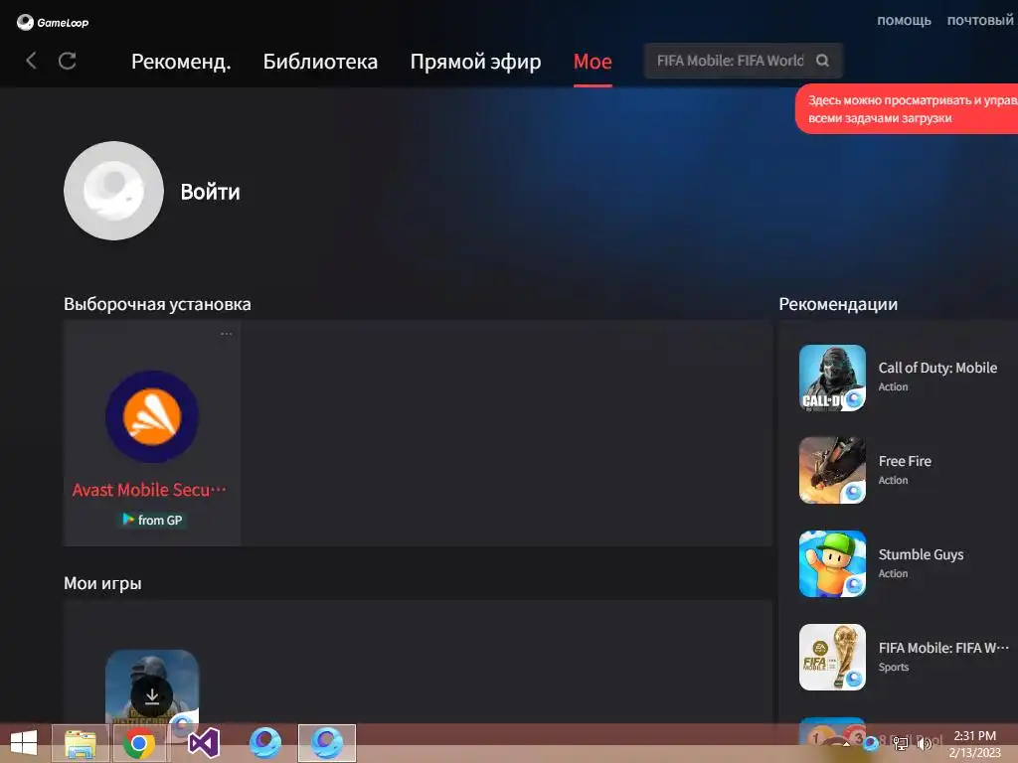Click the Avast Mobile Security icon
Image resolution: width=1018 pixels, height=763 pixels.
click(152, 416)
